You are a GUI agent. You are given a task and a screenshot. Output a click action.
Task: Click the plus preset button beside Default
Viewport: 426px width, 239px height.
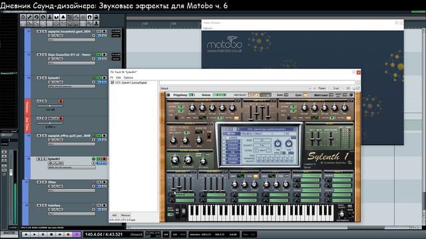[315, 88]
